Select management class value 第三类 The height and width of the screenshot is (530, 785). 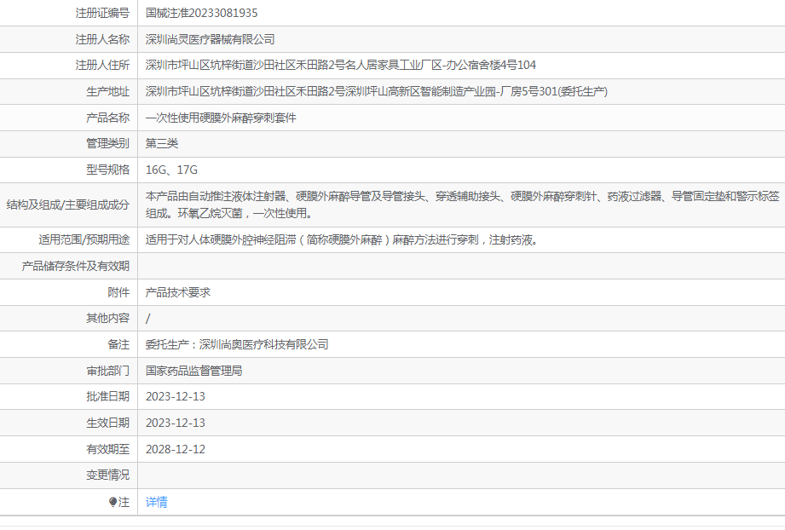[162, 144]
